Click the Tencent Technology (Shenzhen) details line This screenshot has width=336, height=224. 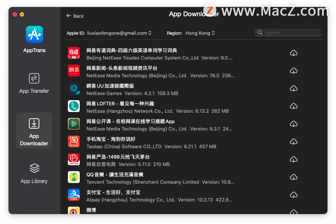pyautogui.click(x=160, y=182)
